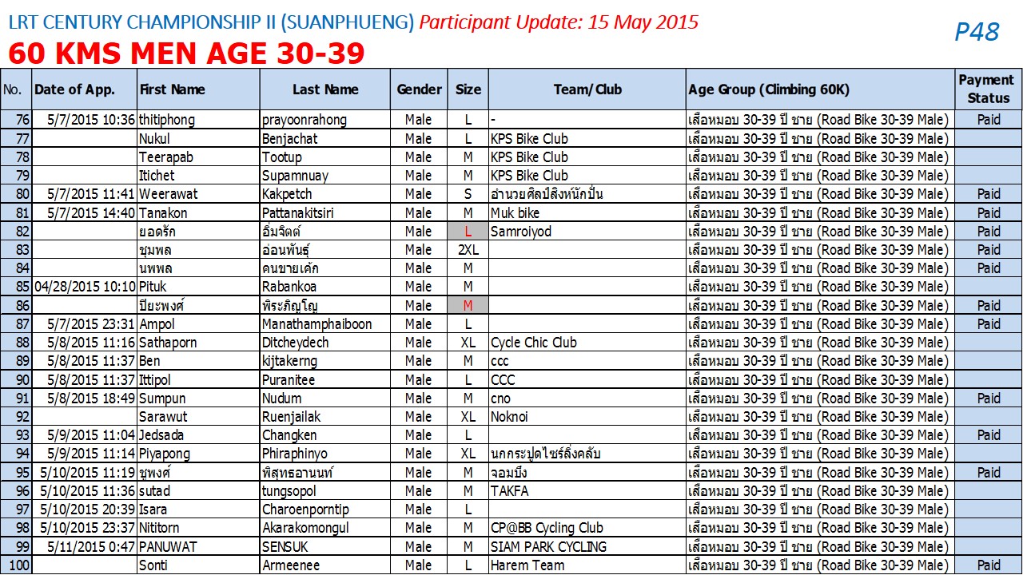Select the red-highlighted size L cell for Samroiyod
1023x575 pixels.
coord(468,231)
